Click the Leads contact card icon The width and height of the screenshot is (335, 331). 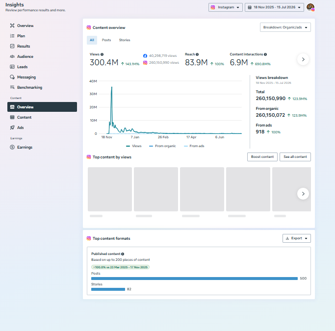12,67
